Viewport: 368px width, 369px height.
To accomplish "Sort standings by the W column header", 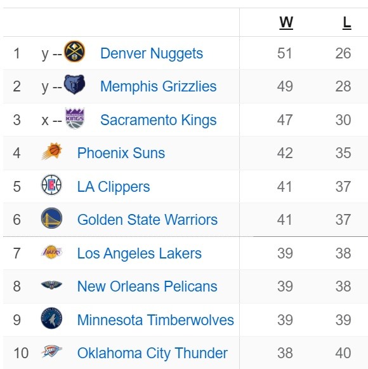I will coord(286,23).
